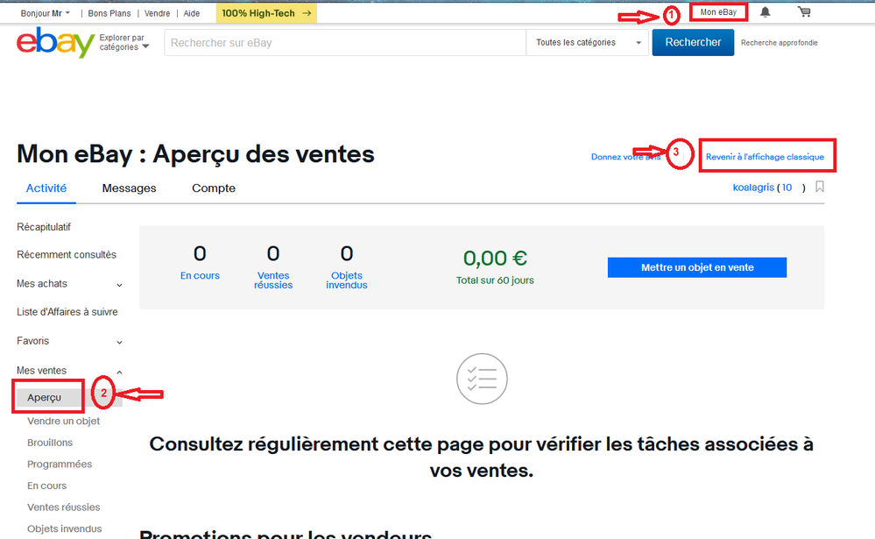The height and width of the screenshot is (539, 875).
Task: Open Programmées in the sidebar
Action: [x=60, y=465]
